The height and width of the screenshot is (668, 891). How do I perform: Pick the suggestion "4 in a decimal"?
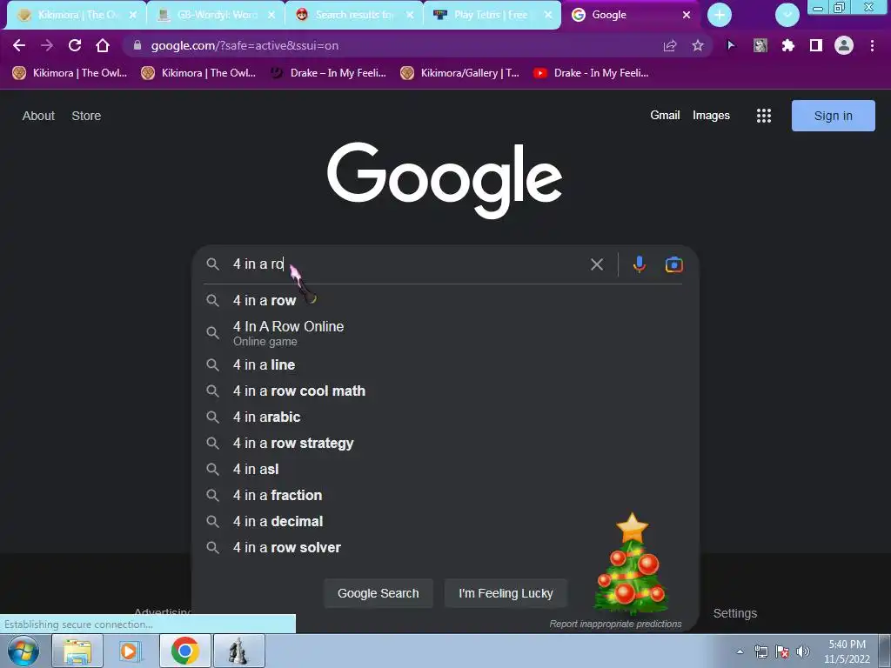coord(445,522)
